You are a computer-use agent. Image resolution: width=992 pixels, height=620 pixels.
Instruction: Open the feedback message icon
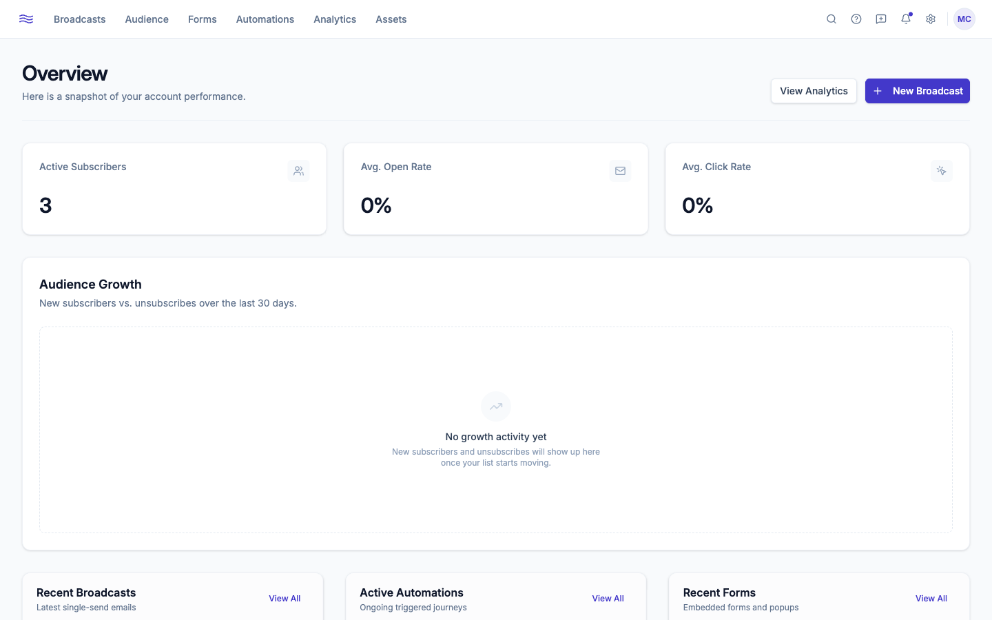coord(881,19)
